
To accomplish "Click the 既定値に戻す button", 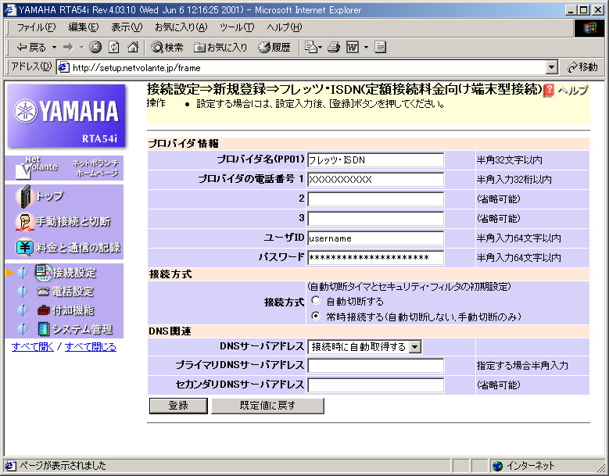I will [x=267, y=406].
